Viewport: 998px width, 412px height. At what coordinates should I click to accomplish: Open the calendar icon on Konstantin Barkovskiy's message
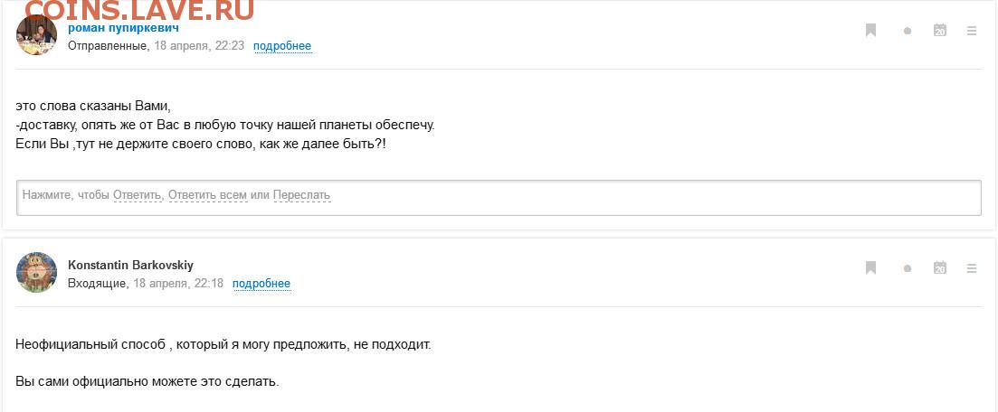coord(939,267)
